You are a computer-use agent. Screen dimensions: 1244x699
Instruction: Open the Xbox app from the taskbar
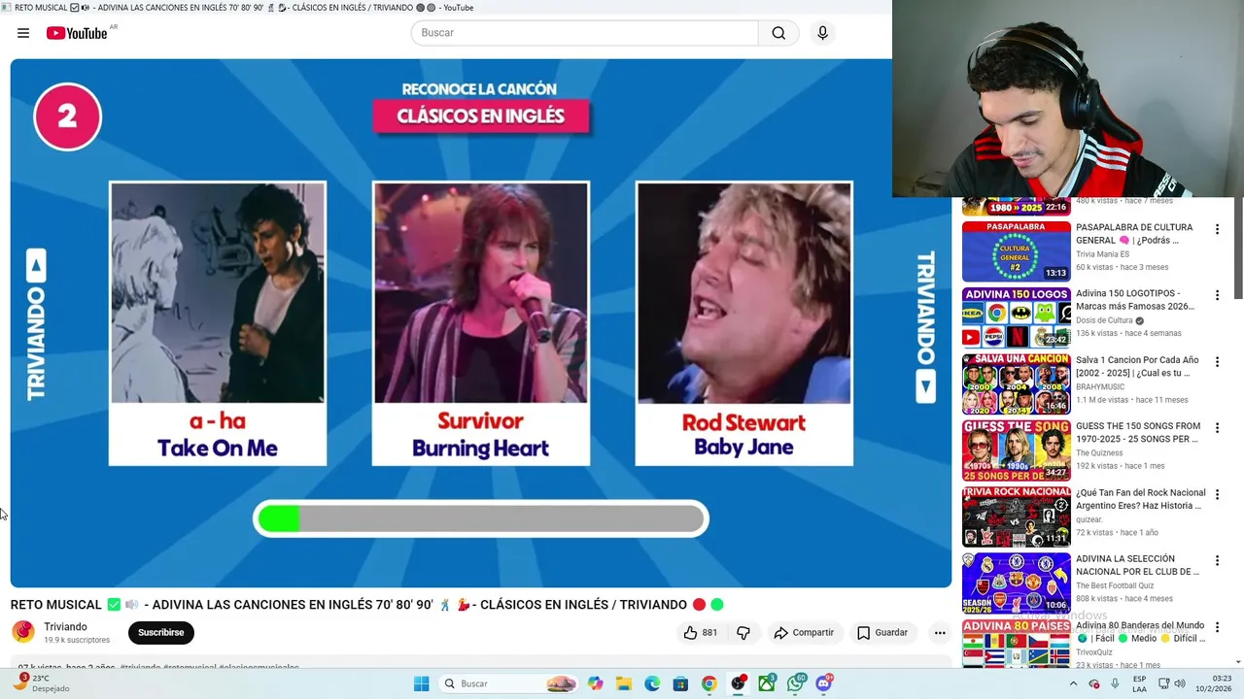click(x=767, y=683)
